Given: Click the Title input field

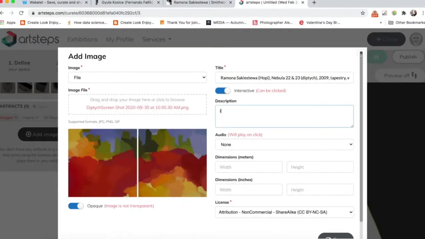Looking at the screenshot, I should pyautogui.click(x=284, y=78).
